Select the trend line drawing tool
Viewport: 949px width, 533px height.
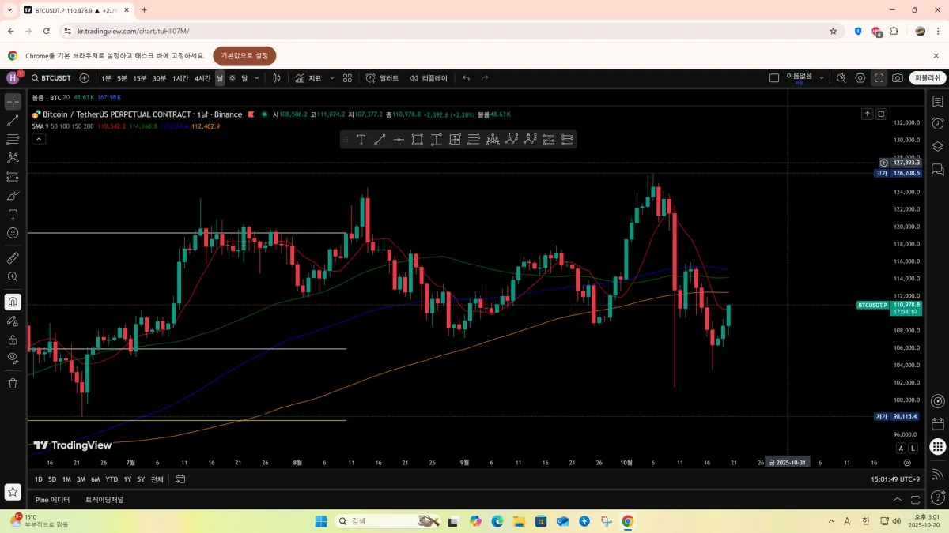point(13,121)
